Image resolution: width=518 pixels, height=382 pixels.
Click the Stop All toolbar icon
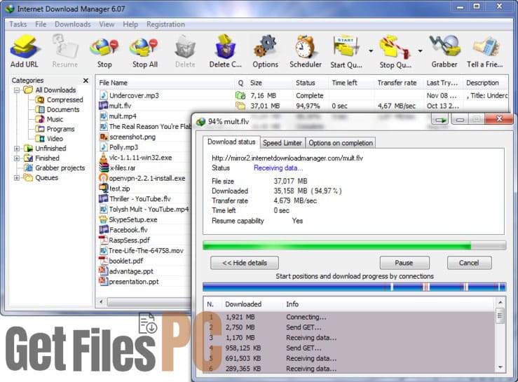(144, 47)
